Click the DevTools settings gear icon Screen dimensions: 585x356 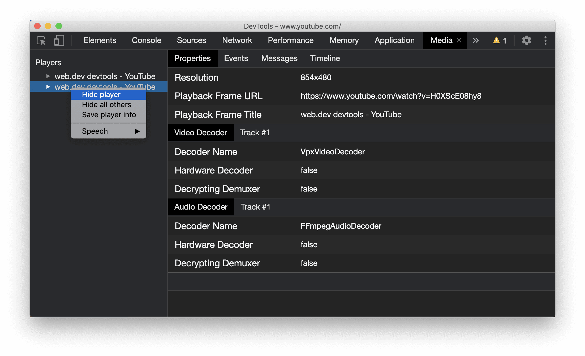[526, 41]
